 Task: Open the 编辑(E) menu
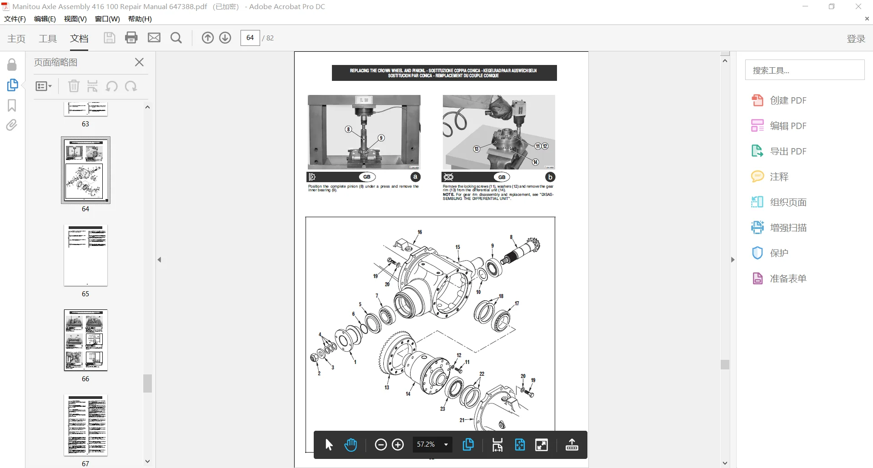[45, 19]
